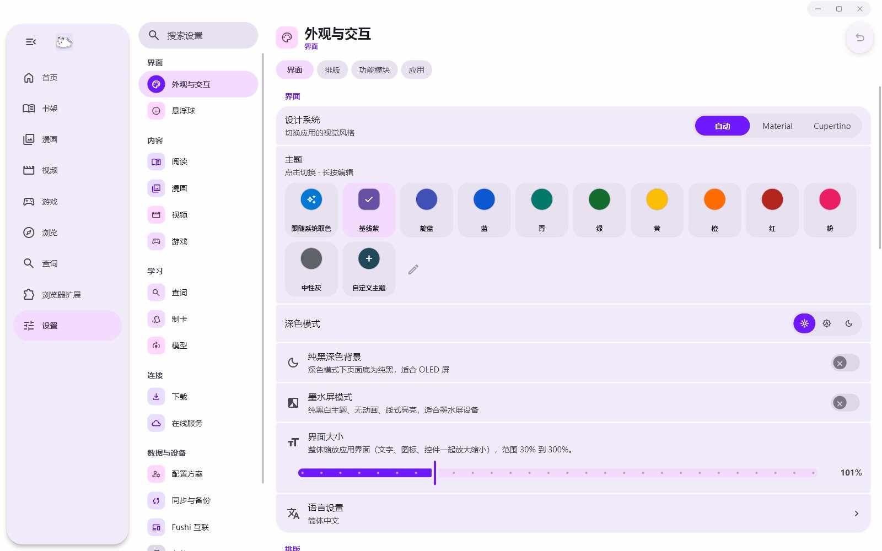
Task: Switch to the 功能模块 tab
Action: tap(374, 70)
